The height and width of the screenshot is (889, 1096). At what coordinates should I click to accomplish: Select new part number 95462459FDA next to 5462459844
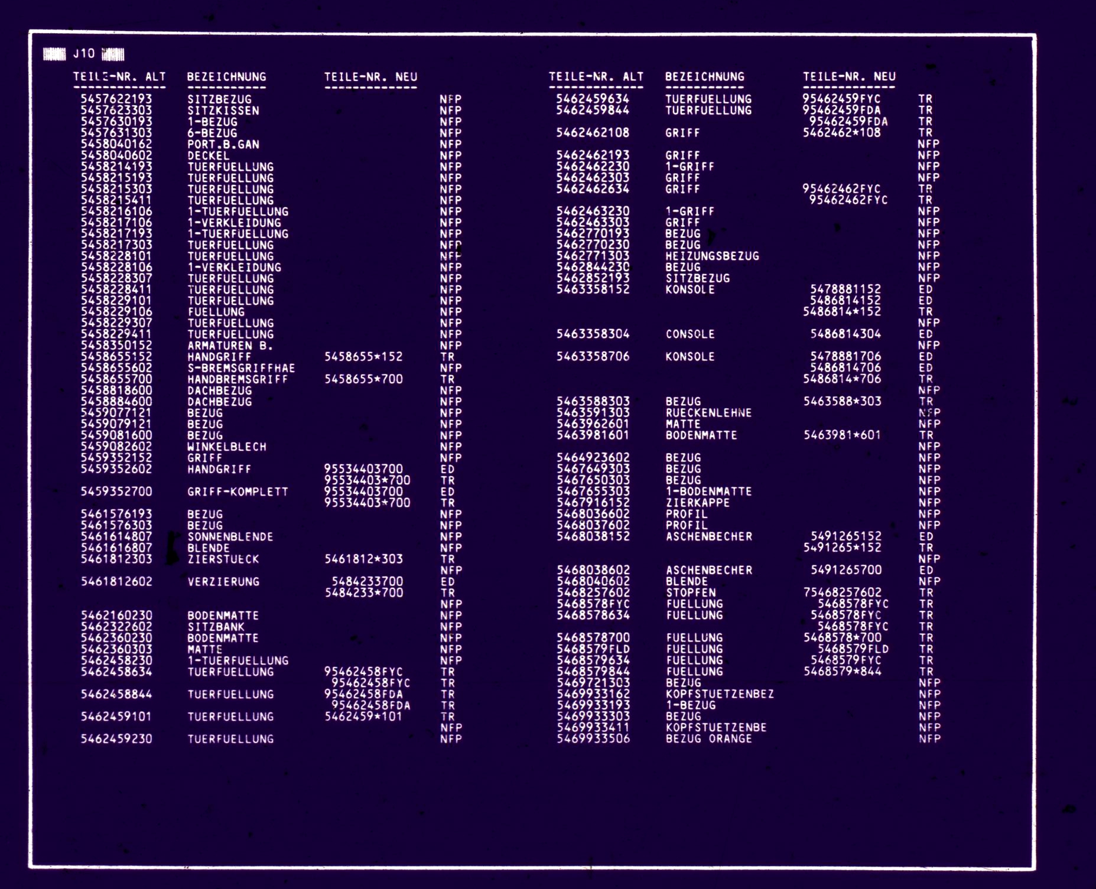pos(841,110)
